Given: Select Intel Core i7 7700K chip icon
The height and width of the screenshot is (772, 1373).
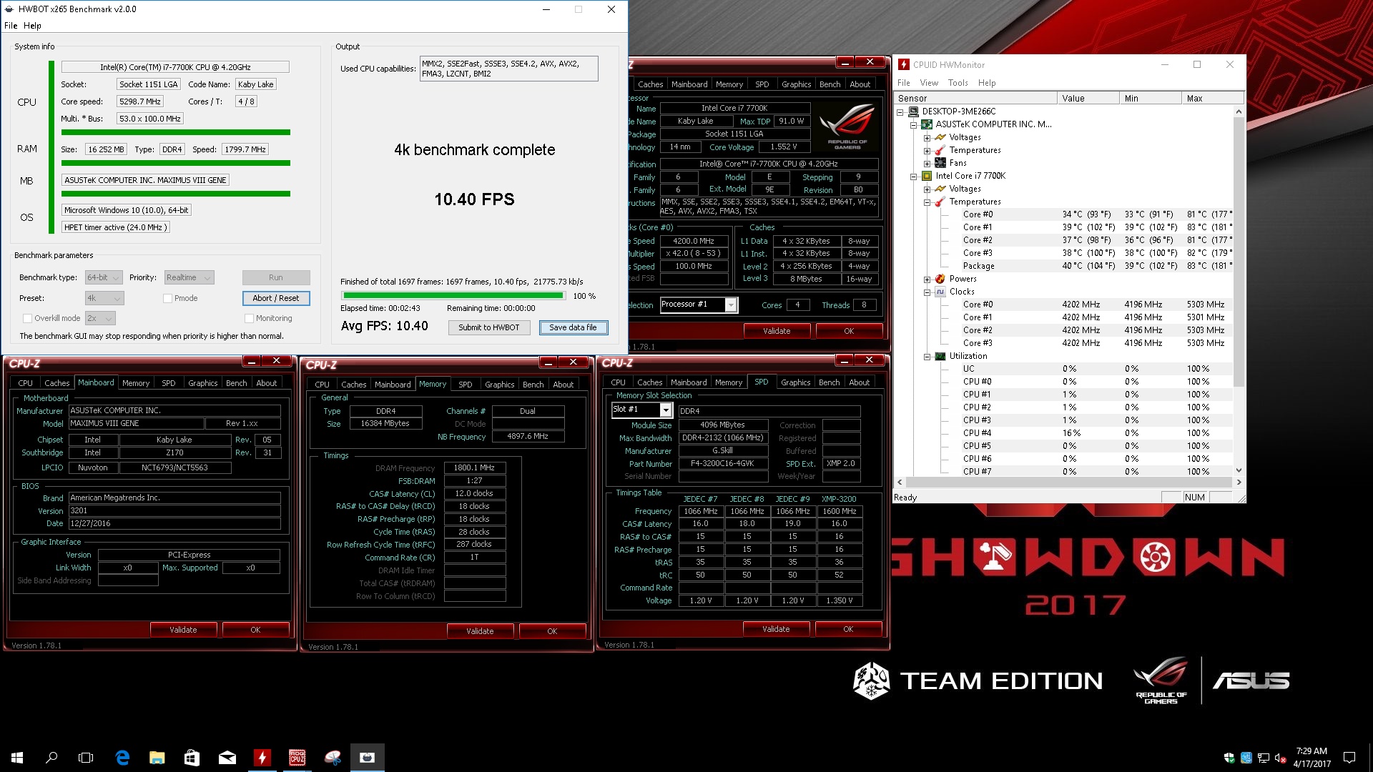Looking at the screenshot, I should pos(927,176).
